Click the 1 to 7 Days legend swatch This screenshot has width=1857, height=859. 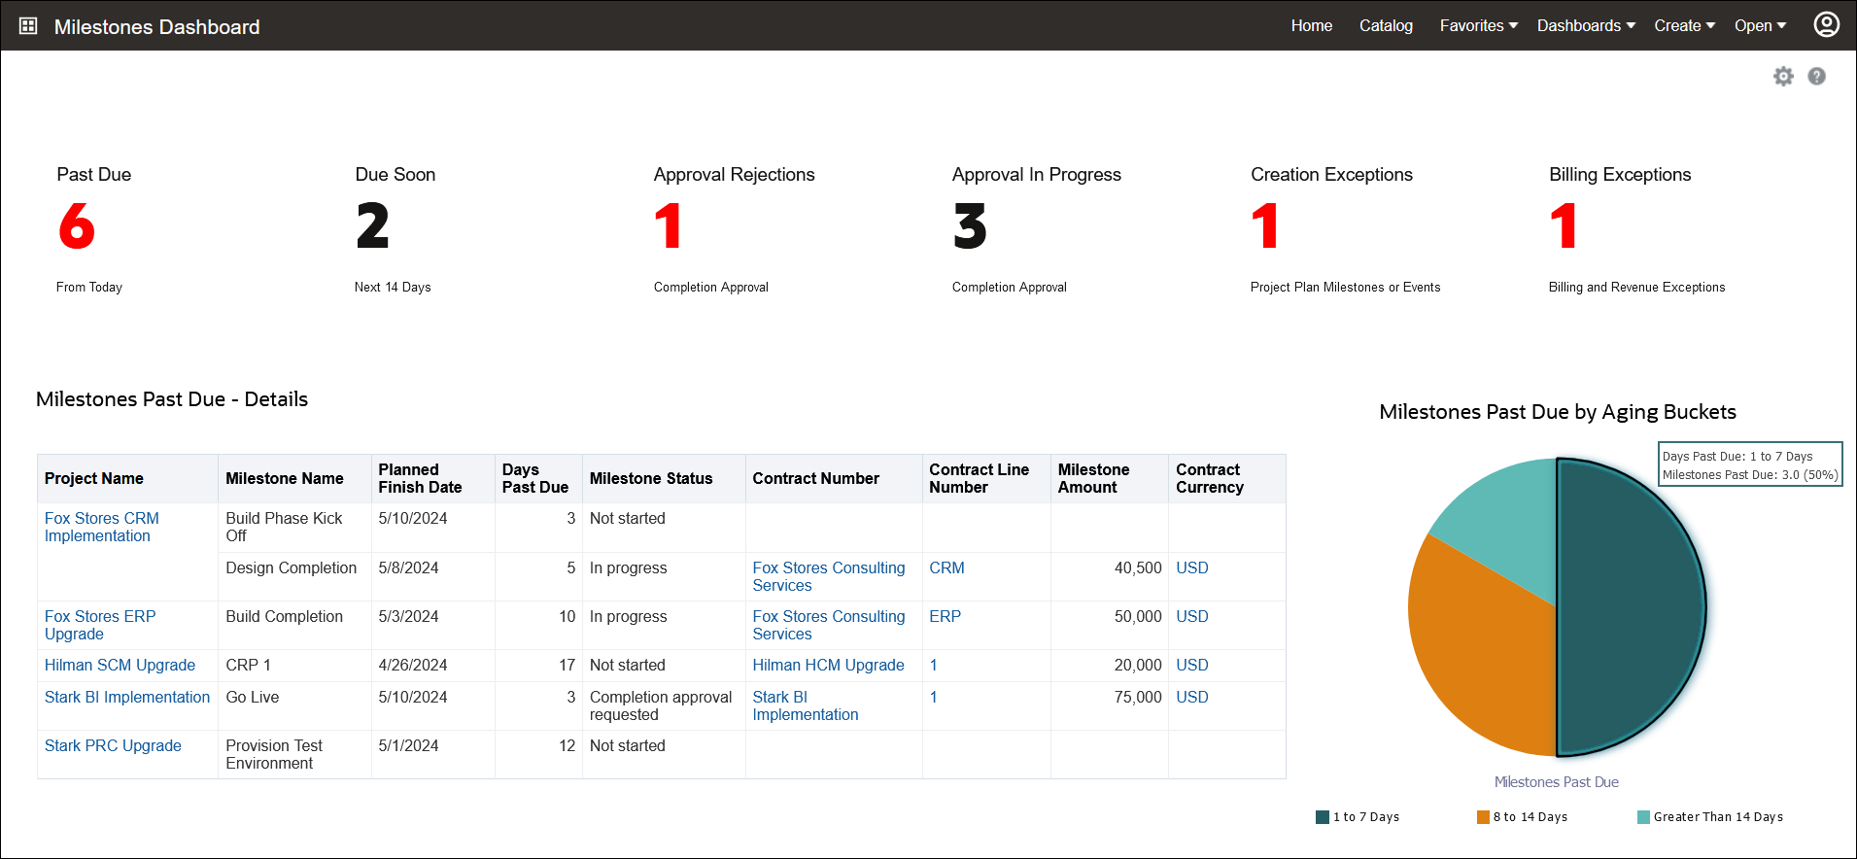coord(1323,817)
